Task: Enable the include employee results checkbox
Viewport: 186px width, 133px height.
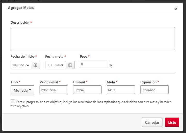Action: pos(13,101)
